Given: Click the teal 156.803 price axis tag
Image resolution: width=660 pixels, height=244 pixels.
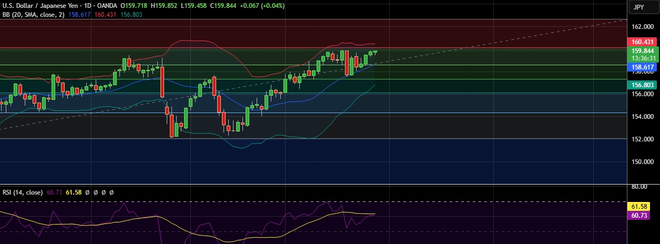Looking at the screenshot, I should 642,84.
